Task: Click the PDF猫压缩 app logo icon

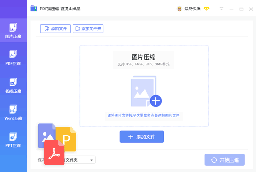Action: pyautogui.click(x=34, y=9)
